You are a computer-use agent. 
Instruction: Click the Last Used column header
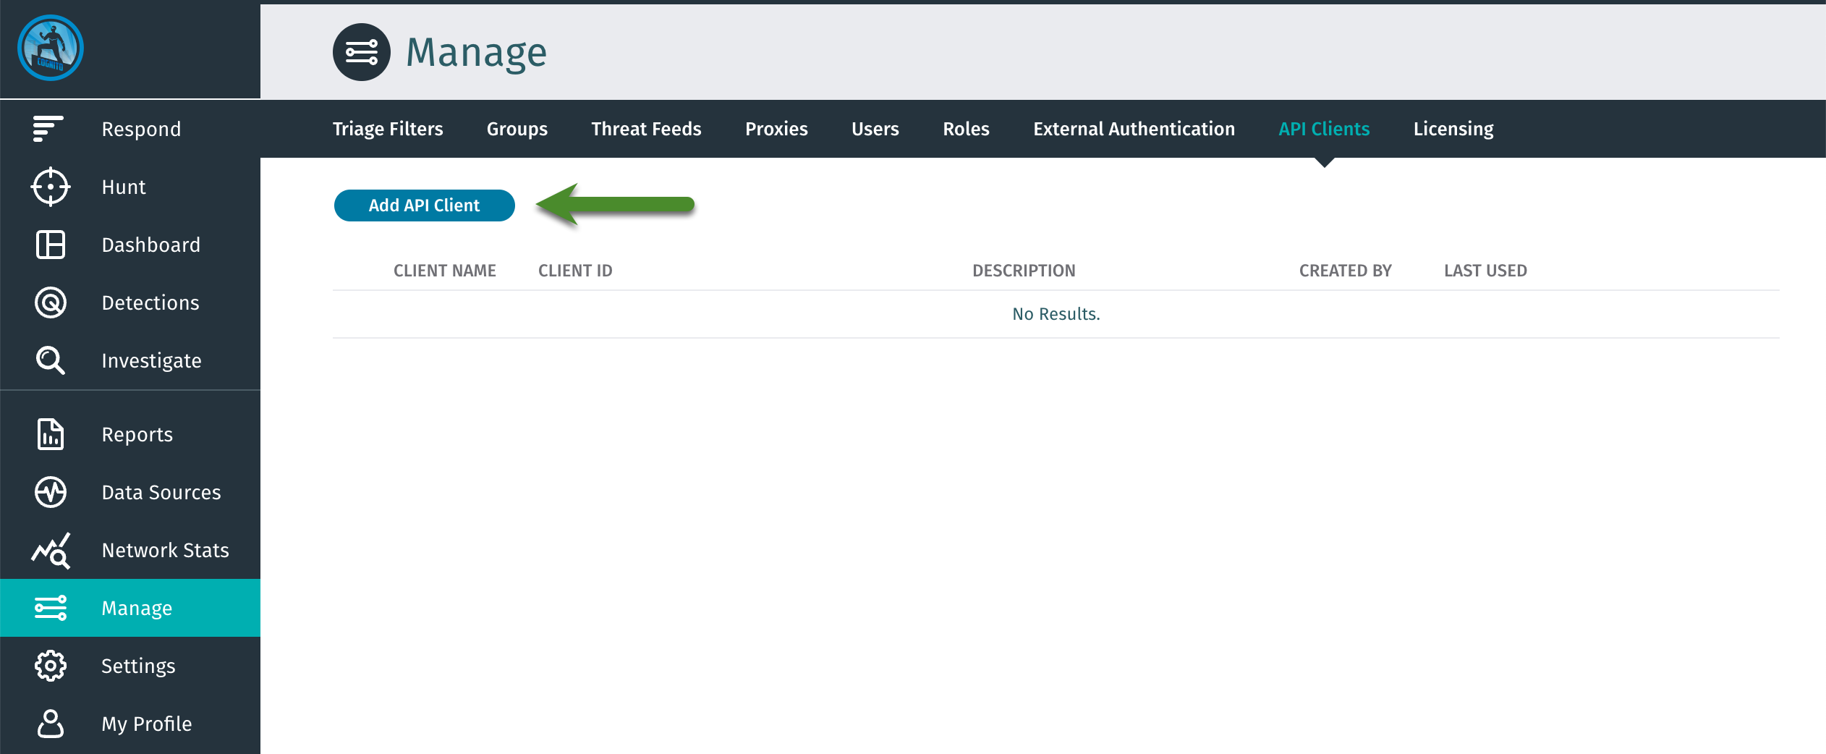pyautogui.click(x=1485, y=271)
